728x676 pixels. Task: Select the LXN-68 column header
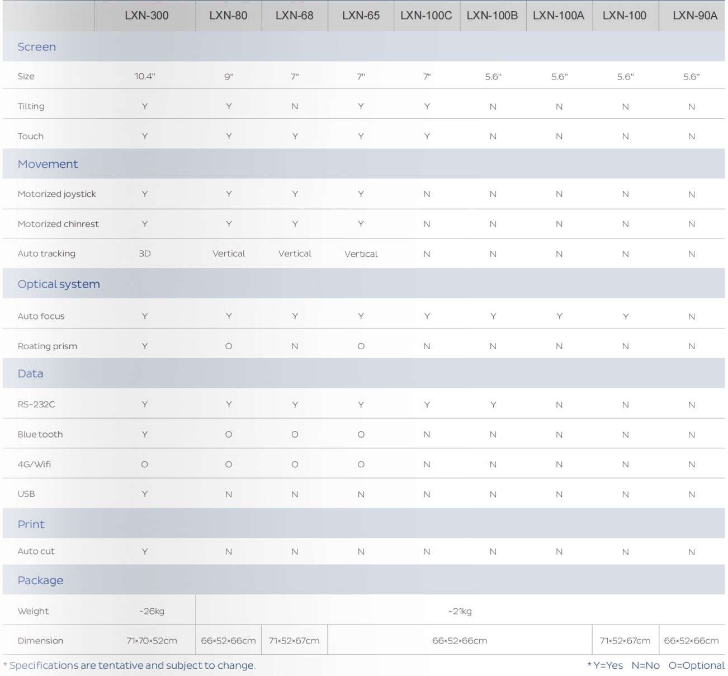[294, 16]
